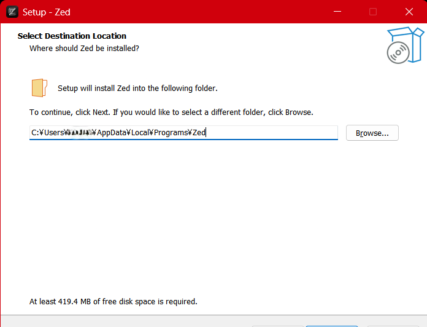Click the orange folder icon
Viewport: 427px width, 327px height.
[x=39, y=88]
